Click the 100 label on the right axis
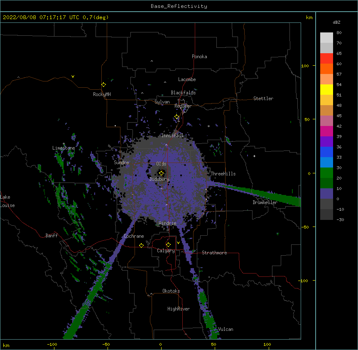The image size is (358, 350). [305, 66]
